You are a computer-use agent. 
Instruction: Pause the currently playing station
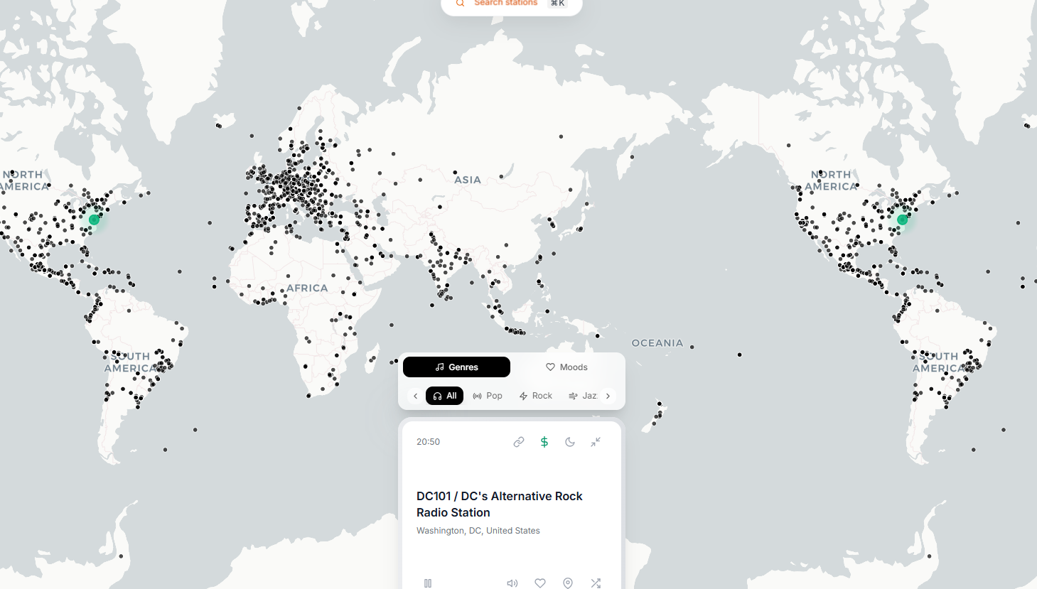(x=428, y=583)
